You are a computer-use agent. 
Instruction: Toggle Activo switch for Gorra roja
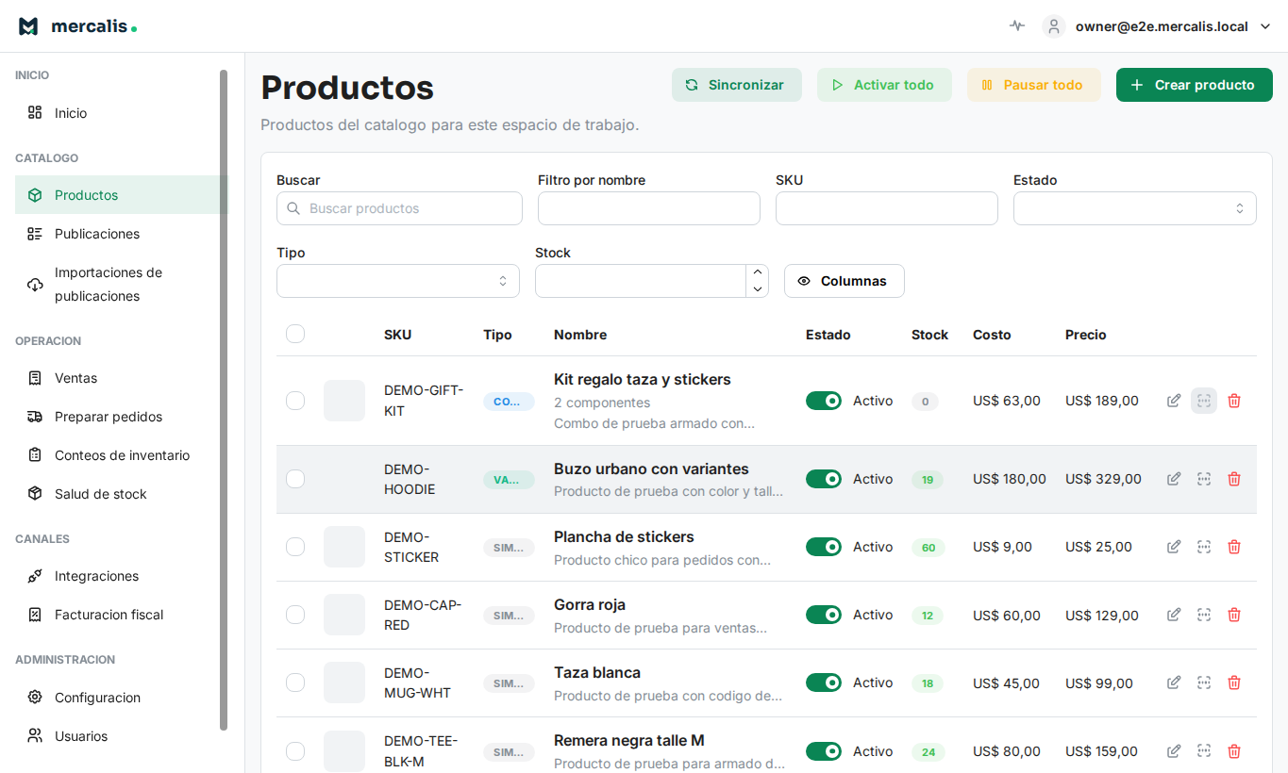[x=824, y=615]
